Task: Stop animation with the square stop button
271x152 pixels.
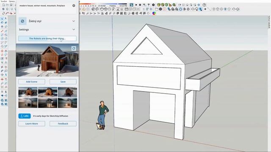Action: point(140,5)
